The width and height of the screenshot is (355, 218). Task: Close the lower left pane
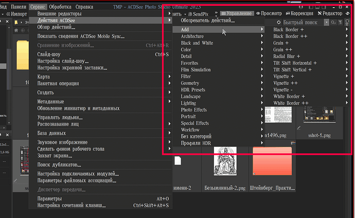pos(7,135)
